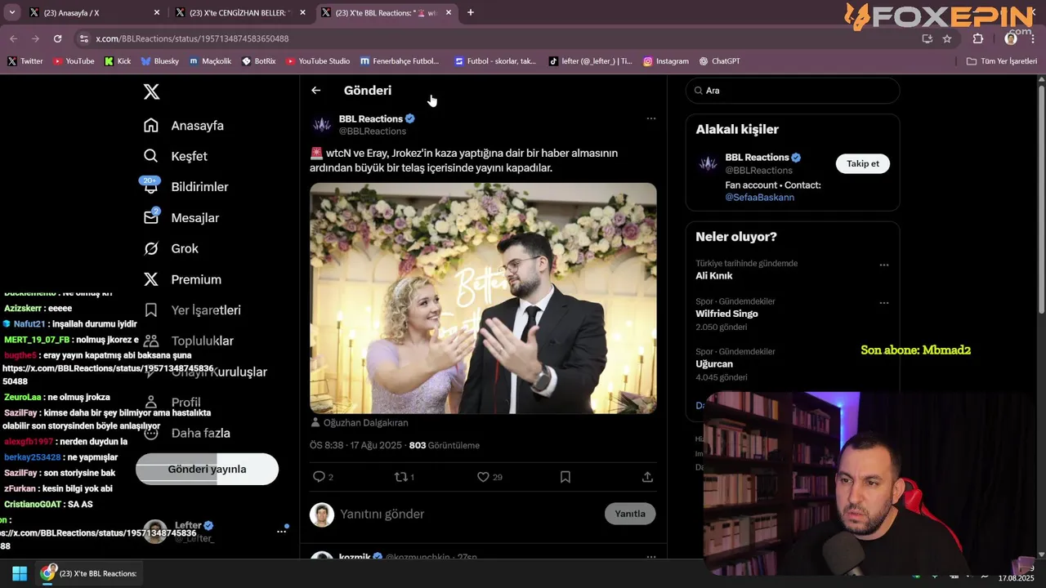Image resolution: width=1046 pixels, height=588 pixels.
Task: Open YouTube Studio bookmark
Action: pyautogui.click(x=318, y=61)
